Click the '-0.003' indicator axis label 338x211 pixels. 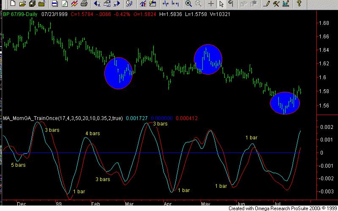tap(326, 192)
